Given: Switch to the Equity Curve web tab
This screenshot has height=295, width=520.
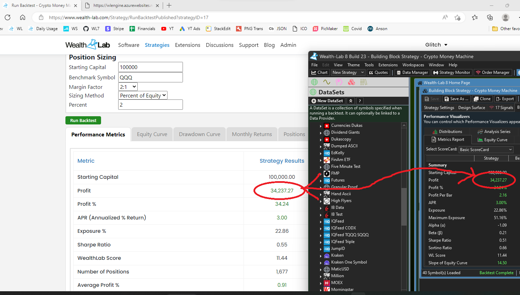Looking at the screenshot, I should pyautogui.click(x=152, y=134).
